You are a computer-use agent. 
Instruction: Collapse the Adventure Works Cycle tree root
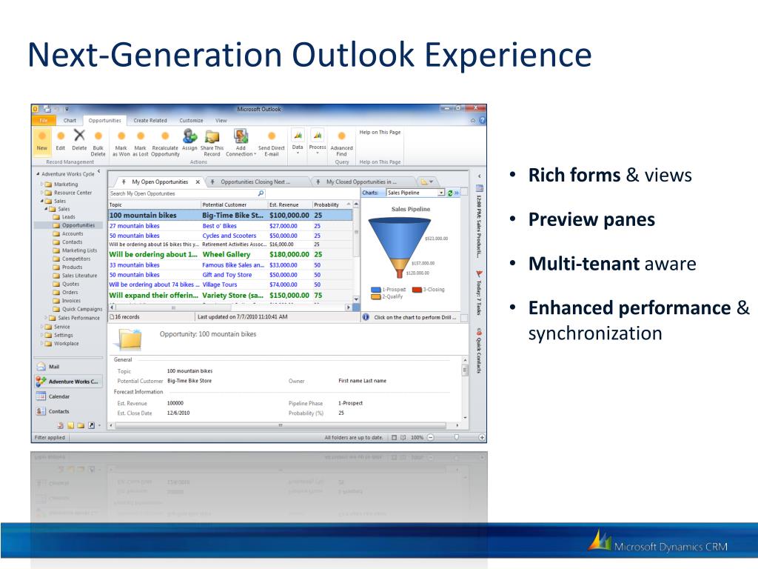pyautogui.click(x=38, y=173)
